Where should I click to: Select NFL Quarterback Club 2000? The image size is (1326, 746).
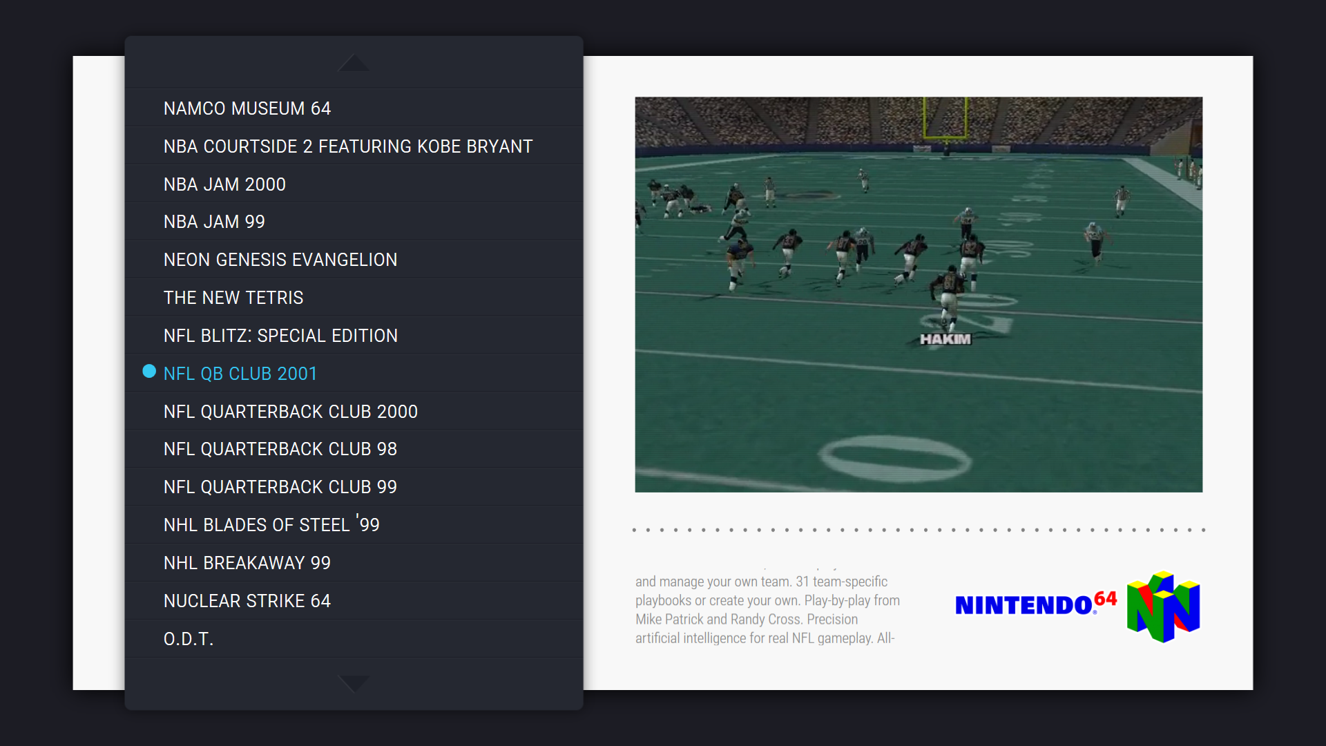coord(354,412)
